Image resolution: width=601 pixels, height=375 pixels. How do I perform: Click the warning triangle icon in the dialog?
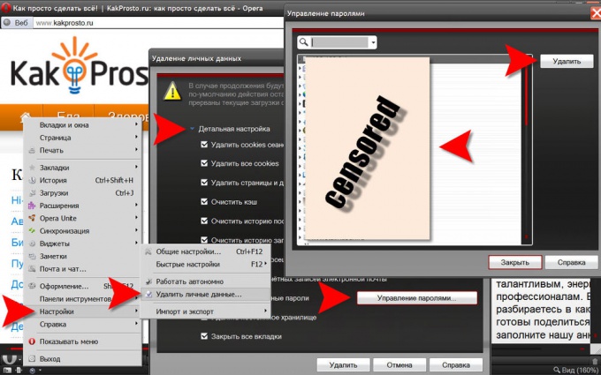(171, 89)
